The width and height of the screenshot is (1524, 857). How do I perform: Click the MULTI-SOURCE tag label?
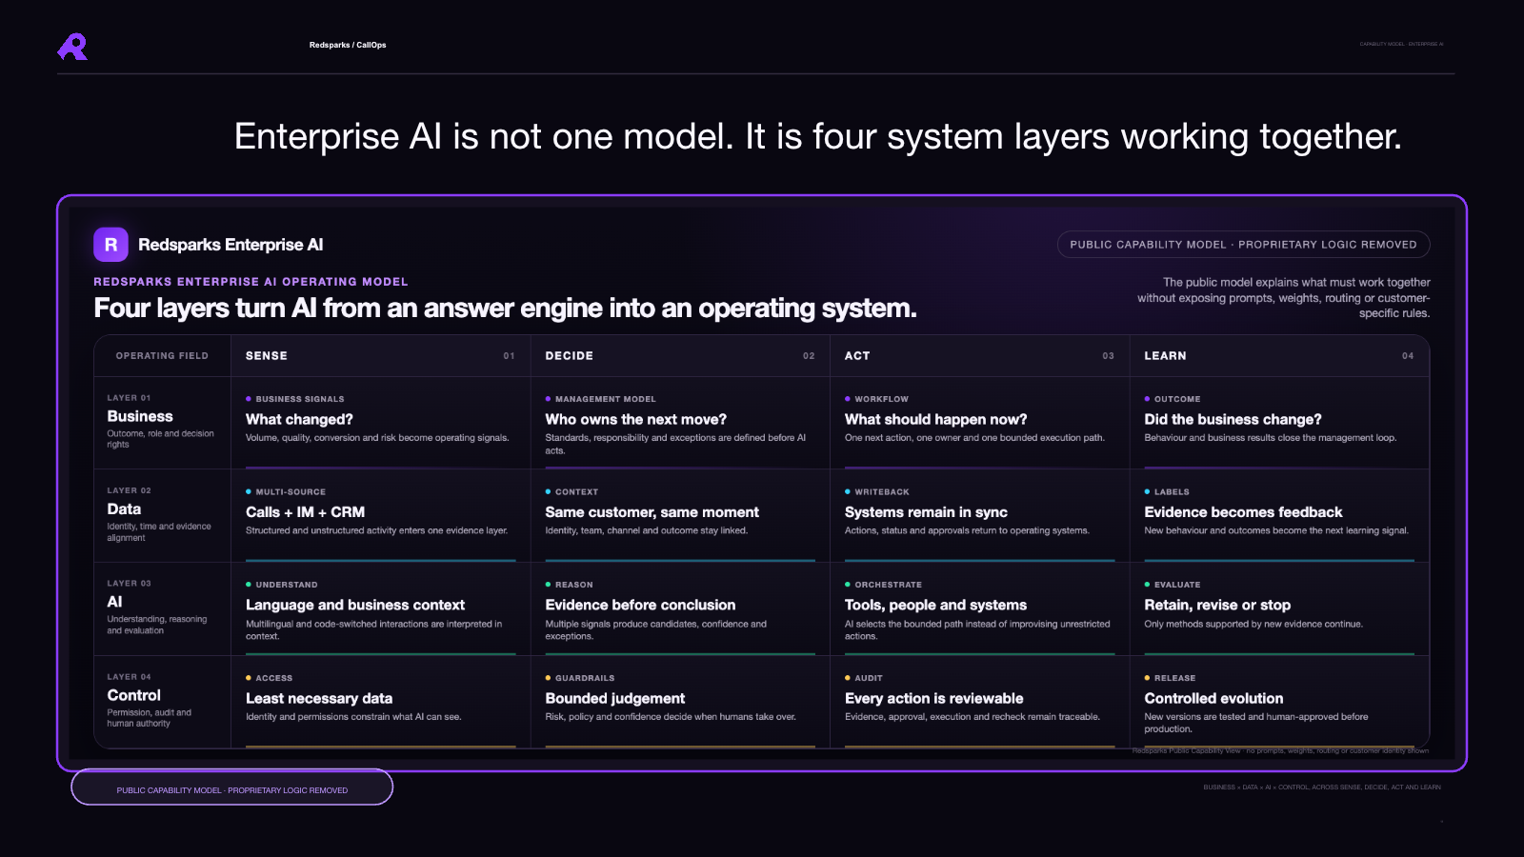291,492
